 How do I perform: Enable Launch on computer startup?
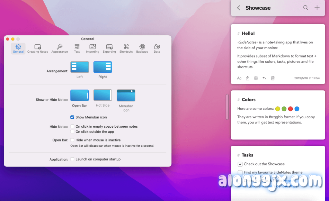pos(72,159)
